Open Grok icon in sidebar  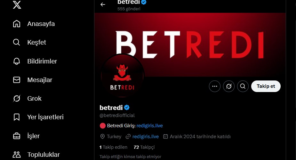click(17, 98)
